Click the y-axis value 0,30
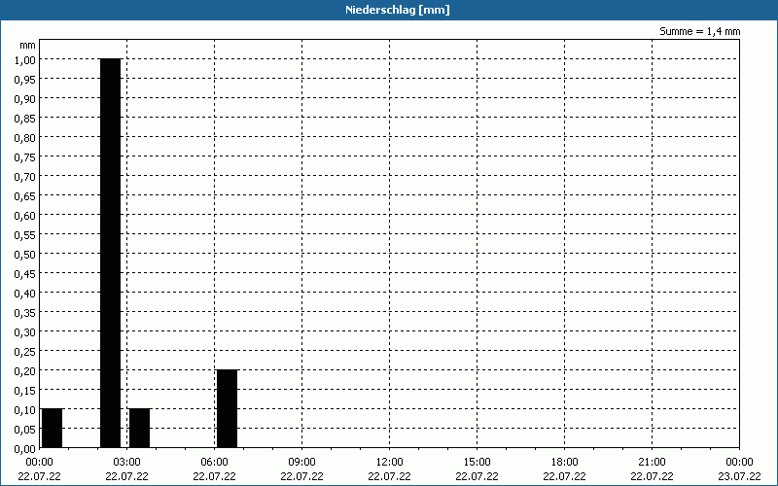This screenshot has width=778, height=486. pos(25,331)
